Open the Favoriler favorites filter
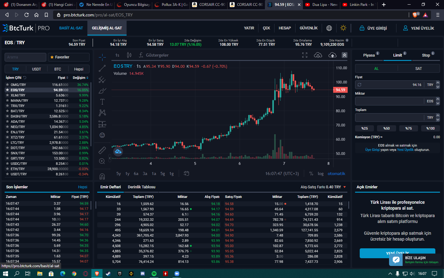This screenshot has height=278, width=444. point(69,57)
